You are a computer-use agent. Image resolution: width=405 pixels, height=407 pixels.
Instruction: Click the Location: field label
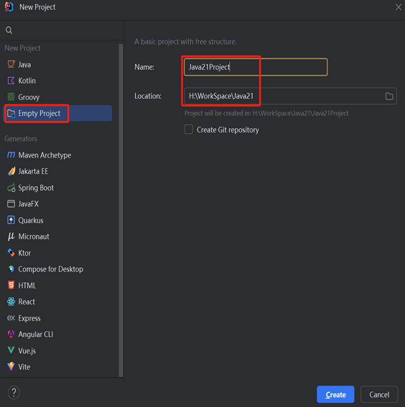[x=148, y=96]
